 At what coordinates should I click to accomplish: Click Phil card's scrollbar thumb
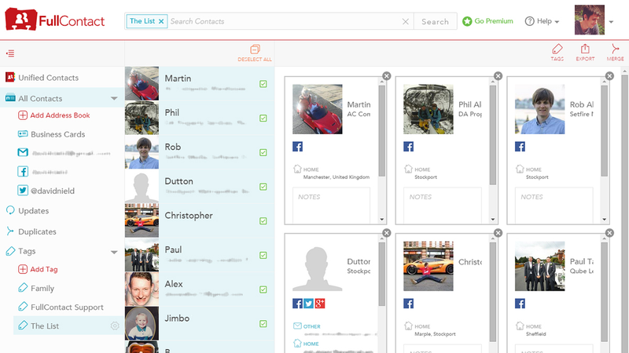tap(493, 135)
